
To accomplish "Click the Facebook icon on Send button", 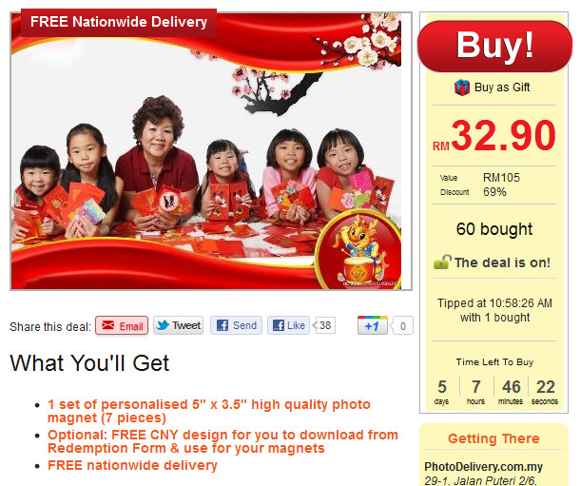I will tap(222, 325).
